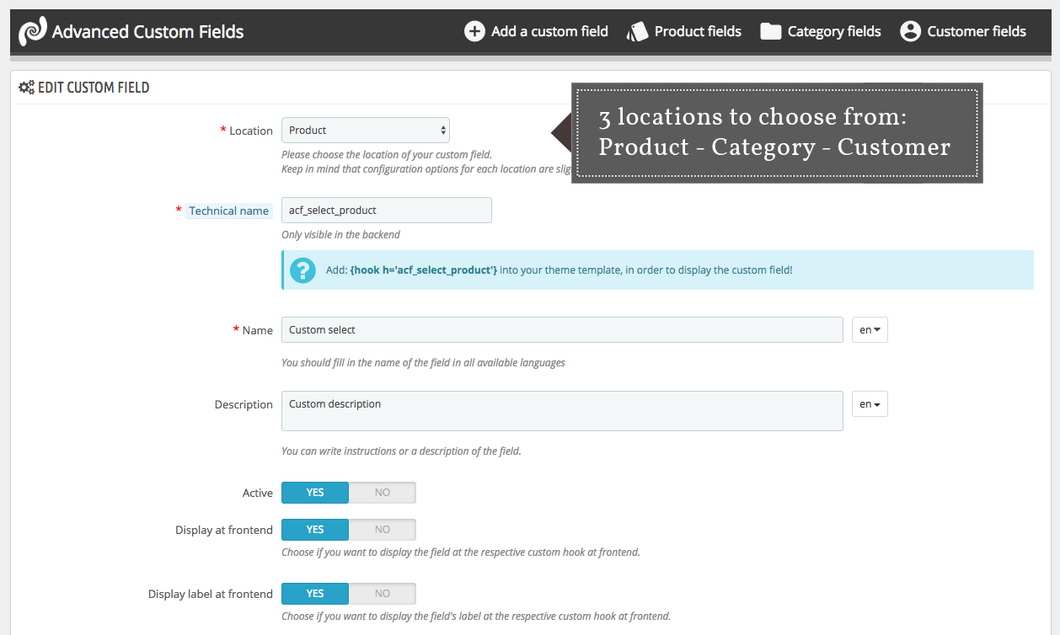Open Category fields via the folder icon

tap(771, 30)
